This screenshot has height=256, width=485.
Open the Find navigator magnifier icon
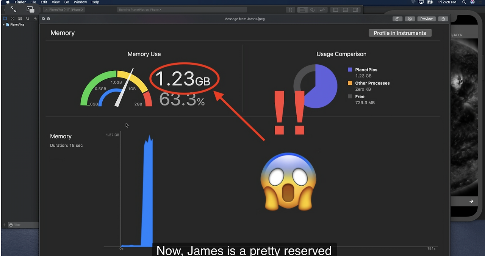coord(28,19)
